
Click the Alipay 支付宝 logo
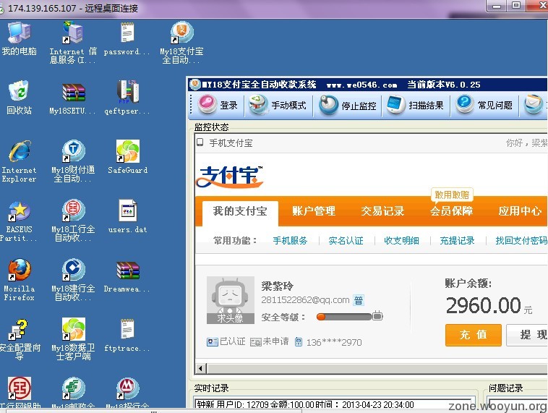(x=230, y=176)
